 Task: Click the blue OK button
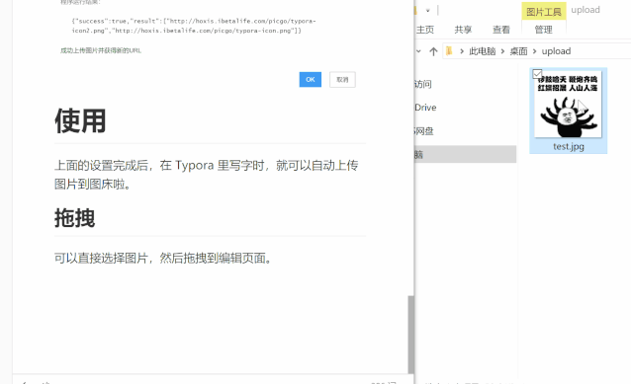point(311,80)
